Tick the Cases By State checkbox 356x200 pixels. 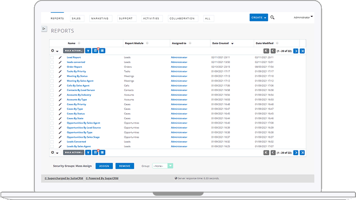click(52, 118)
